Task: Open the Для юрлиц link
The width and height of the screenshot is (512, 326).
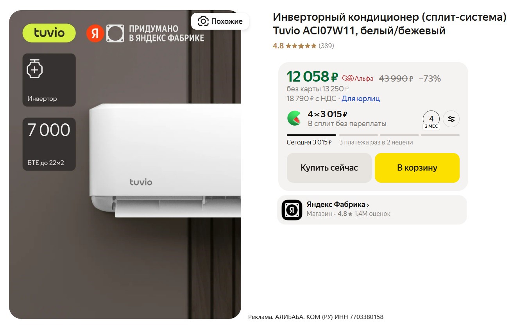Action: [361, 99]
